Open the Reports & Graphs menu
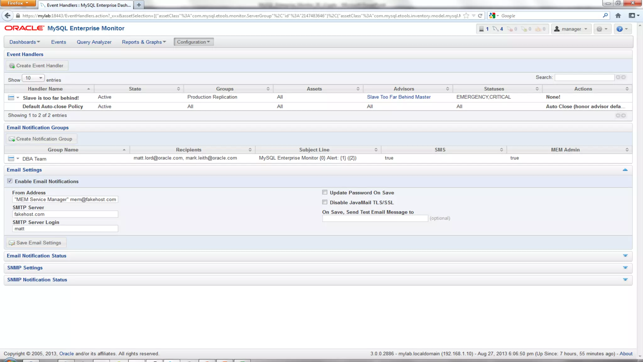Viewport: 643px width, 362px height. (144, 42)
